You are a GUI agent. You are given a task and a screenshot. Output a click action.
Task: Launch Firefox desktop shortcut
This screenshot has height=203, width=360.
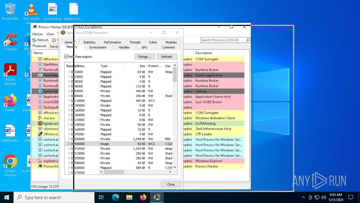click(10, 103)
